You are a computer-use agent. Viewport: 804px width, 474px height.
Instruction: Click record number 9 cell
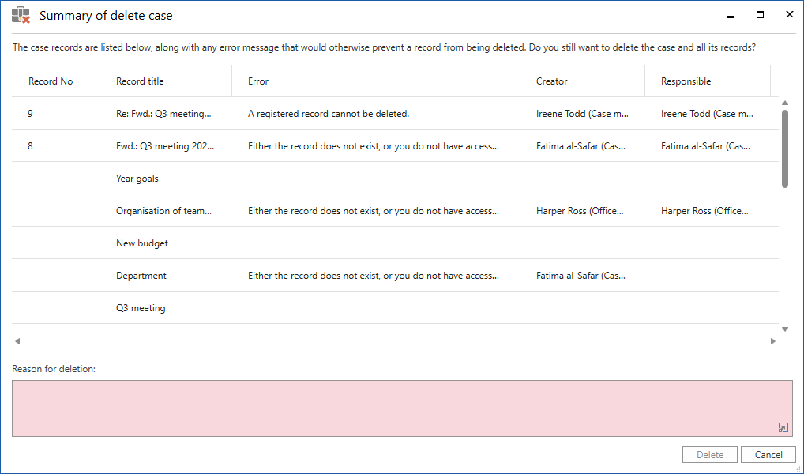(x=30, y=114)
